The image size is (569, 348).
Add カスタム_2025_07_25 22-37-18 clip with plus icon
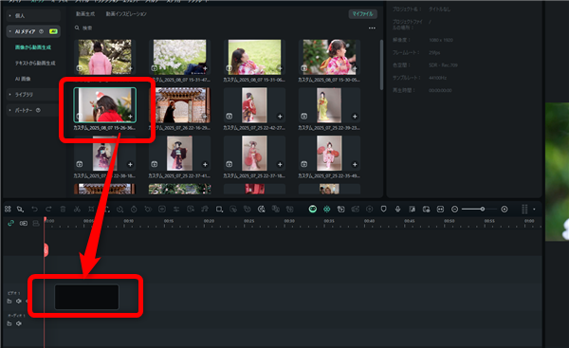coord(280,164)
